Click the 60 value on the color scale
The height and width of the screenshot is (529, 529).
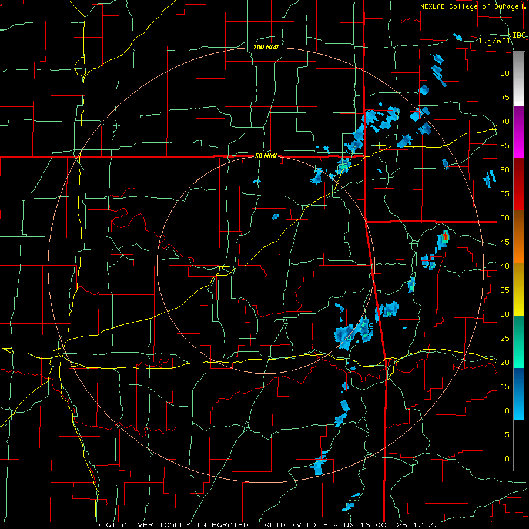point(505,170)
